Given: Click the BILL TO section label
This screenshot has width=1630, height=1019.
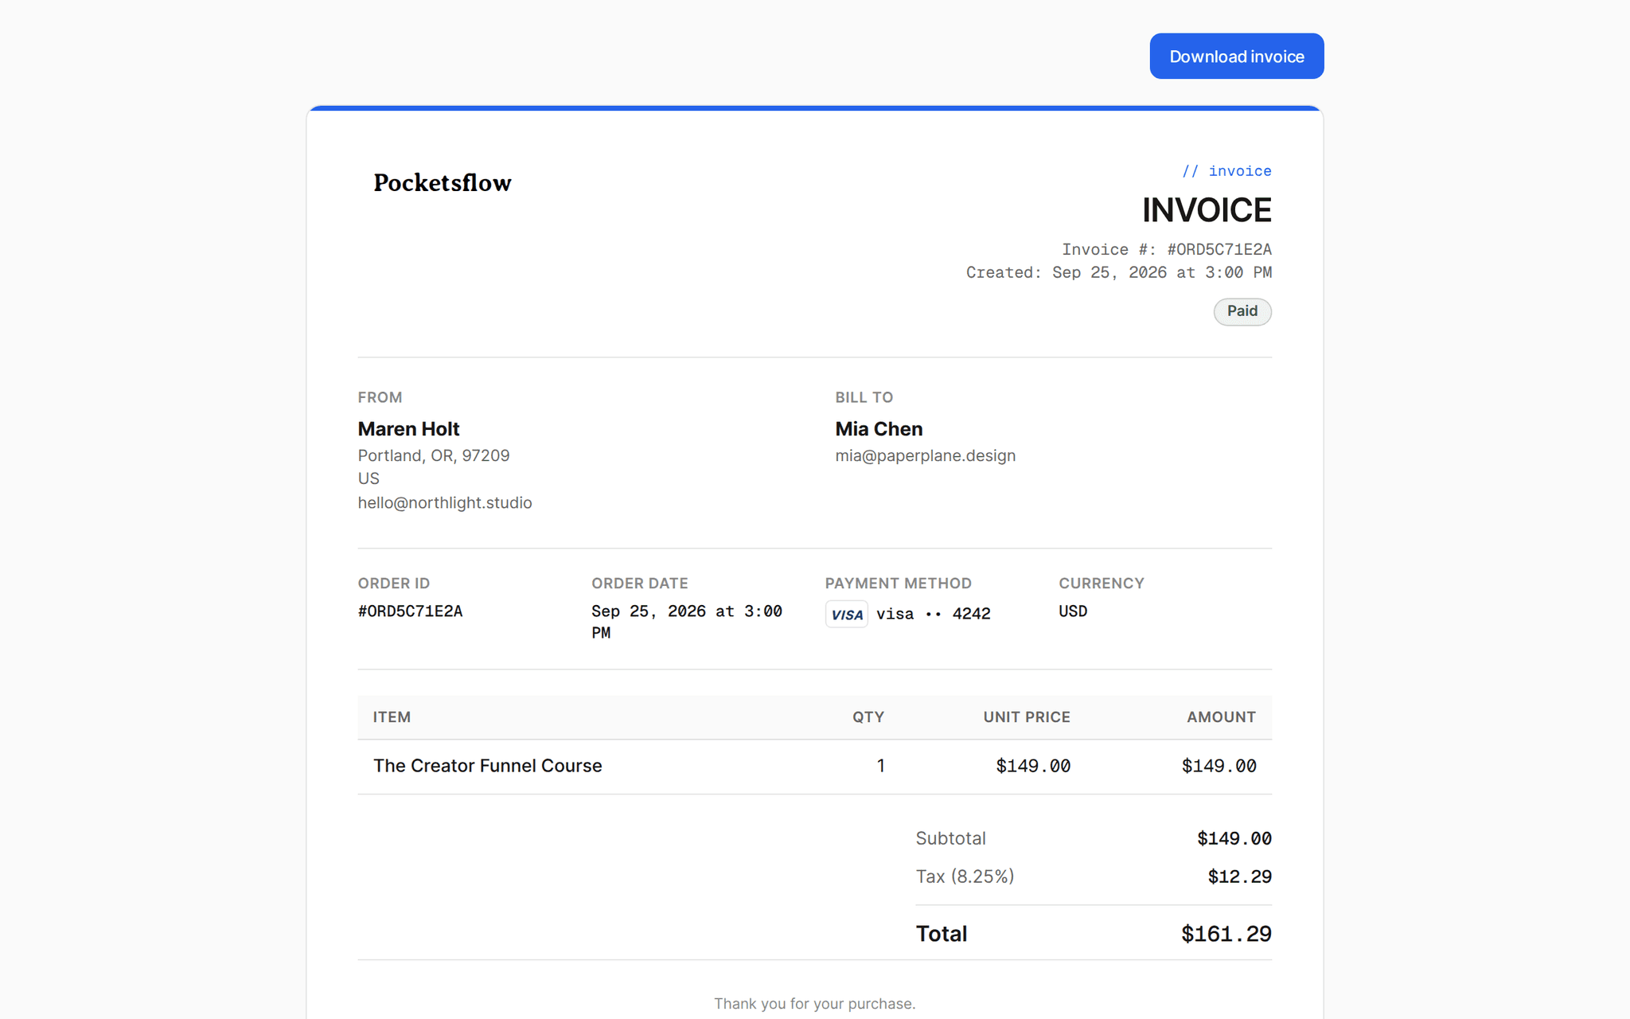Looking at the screenshot, I should tap(864, 397).
